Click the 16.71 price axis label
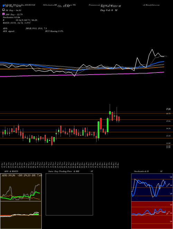The image size is (173, 229). pos(169,113)
